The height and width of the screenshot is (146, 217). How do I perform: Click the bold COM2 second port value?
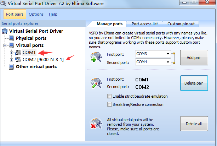point(142,87)
